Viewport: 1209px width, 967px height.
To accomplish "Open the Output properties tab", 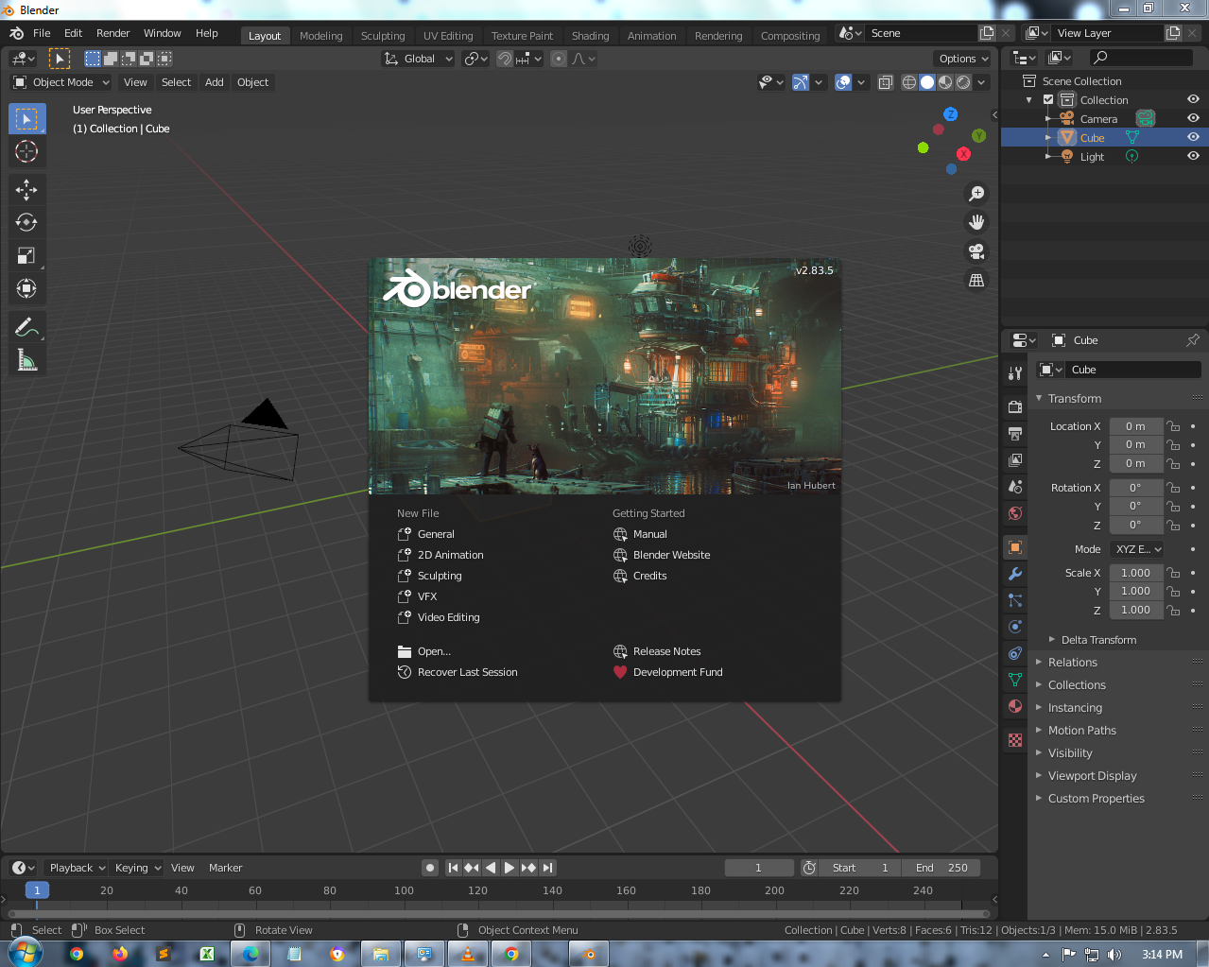I will (1015, 434).
